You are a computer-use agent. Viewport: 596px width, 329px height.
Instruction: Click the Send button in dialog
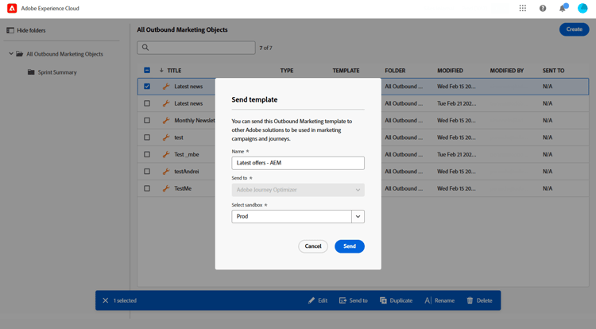tap(350, 246)
